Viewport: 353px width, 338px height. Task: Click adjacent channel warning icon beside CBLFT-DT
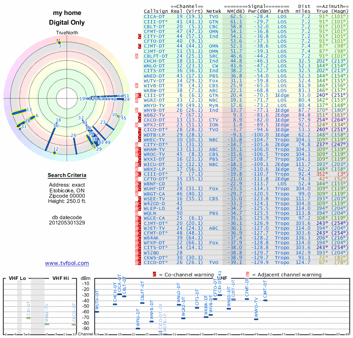(x=137, y=56)
